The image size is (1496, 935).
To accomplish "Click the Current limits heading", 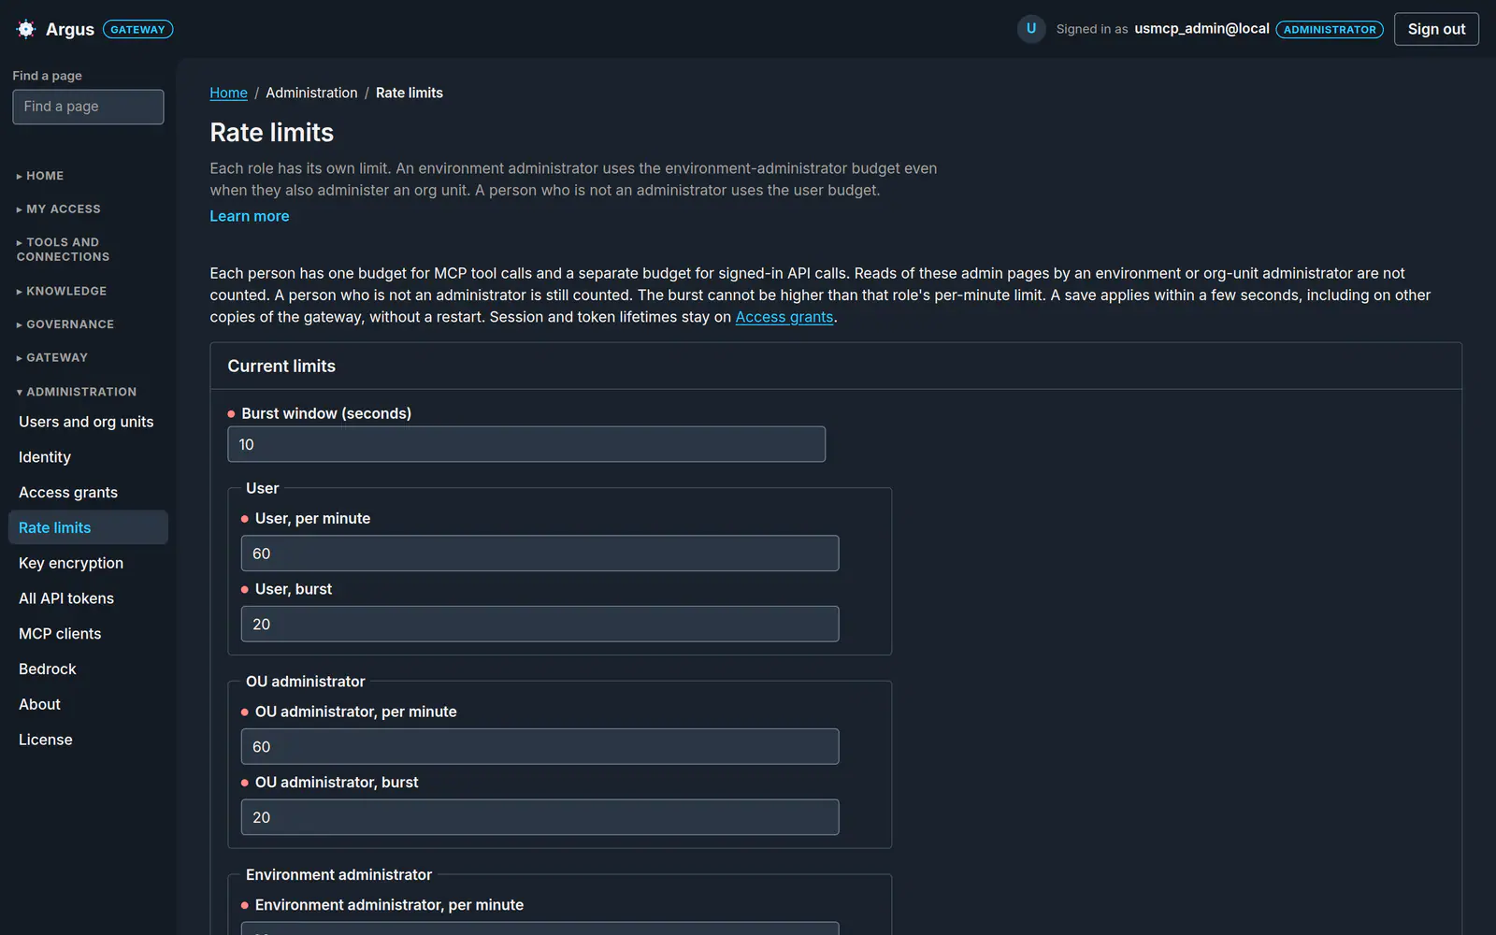I will pos(281,367).
